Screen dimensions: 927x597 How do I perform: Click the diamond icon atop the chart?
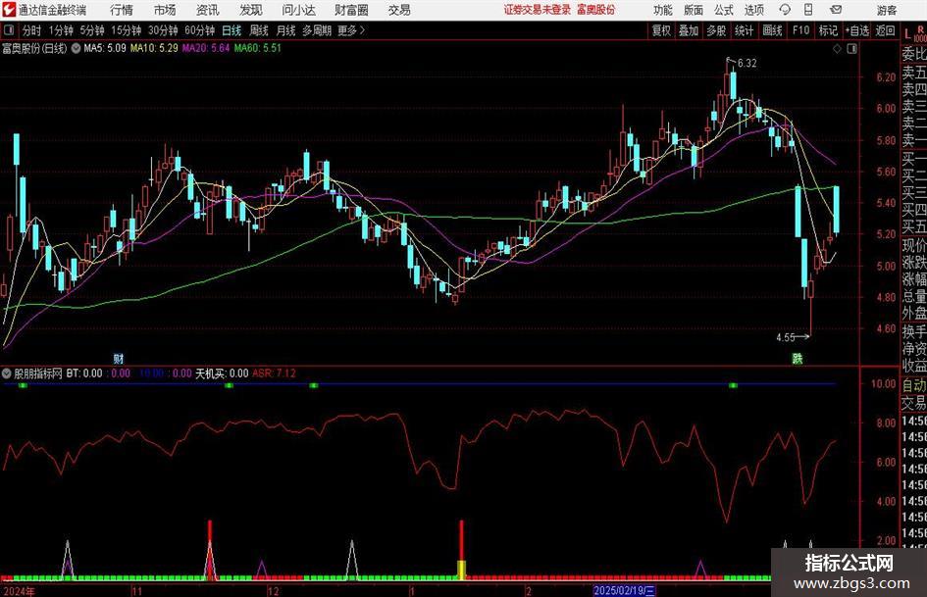(837, 49)
